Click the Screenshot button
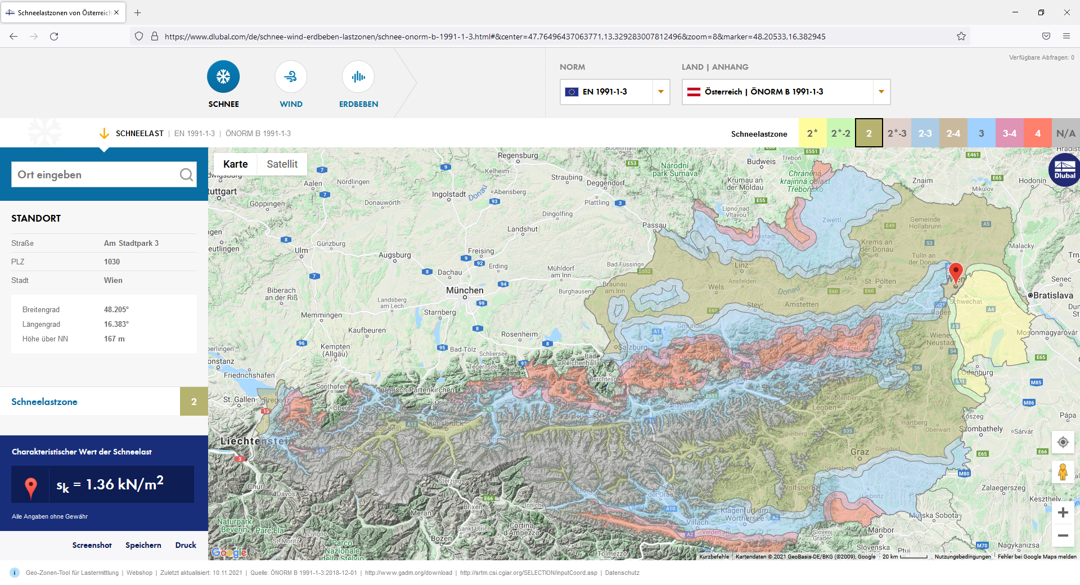The image size is (1080, 585). 92,545
